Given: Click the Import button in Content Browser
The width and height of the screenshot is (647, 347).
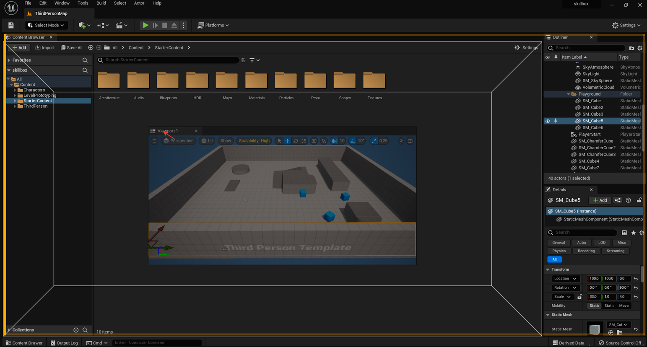Looking at the screenshot, I should click(45, 48).
